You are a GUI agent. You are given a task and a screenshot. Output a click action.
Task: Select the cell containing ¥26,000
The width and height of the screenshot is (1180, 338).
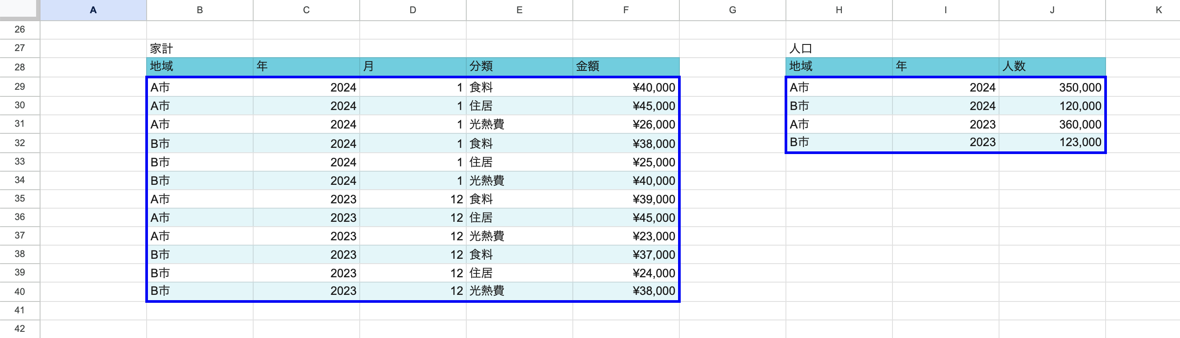pos(625,125)
